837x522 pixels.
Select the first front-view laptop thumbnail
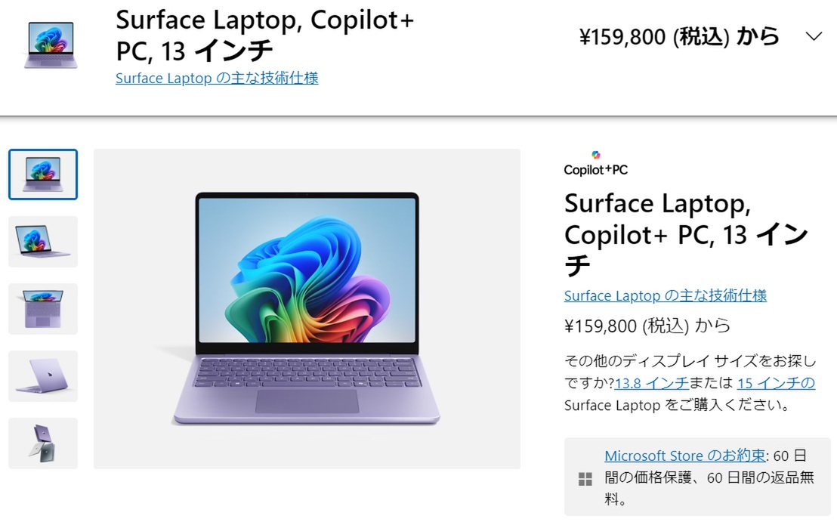[43, 175]
